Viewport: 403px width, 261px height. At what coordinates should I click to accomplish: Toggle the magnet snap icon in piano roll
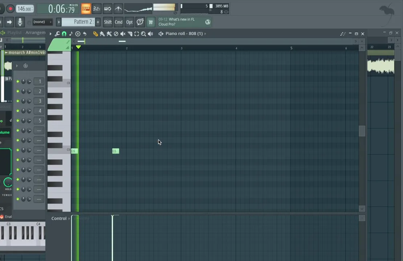point(64,34)
